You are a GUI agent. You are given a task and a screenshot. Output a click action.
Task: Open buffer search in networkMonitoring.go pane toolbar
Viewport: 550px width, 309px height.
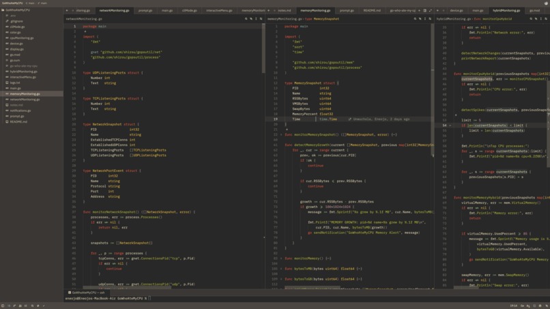246,19
